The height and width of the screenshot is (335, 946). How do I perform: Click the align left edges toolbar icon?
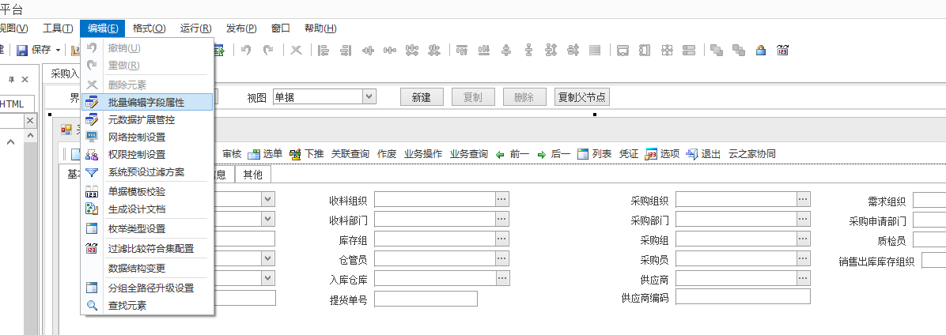(x=324, y=50)
